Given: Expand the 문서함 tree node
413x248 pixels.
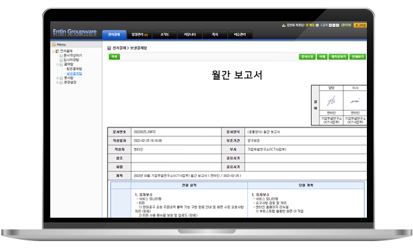Looking at the screenshot, I should 57,78.
